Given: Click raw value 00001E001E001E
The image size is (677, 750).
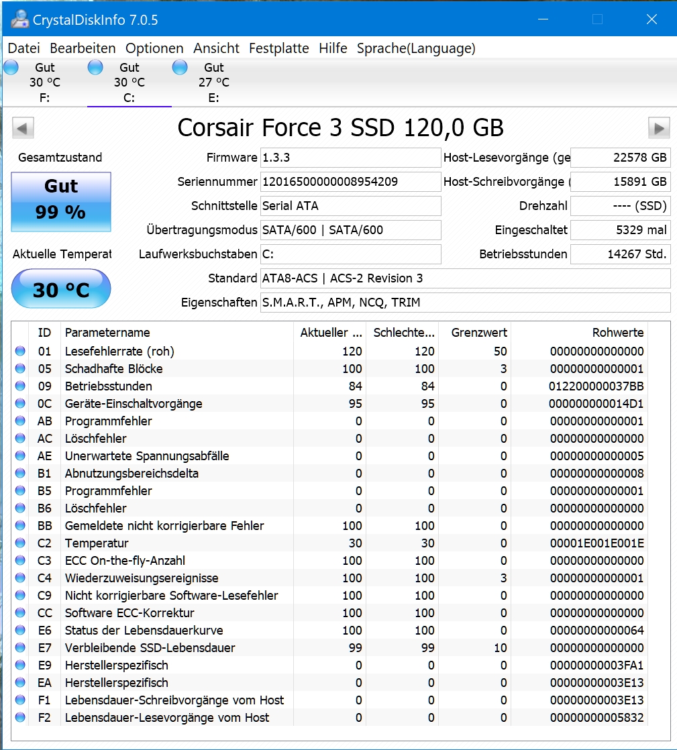Looking at the screenshot, I should 596,543.
